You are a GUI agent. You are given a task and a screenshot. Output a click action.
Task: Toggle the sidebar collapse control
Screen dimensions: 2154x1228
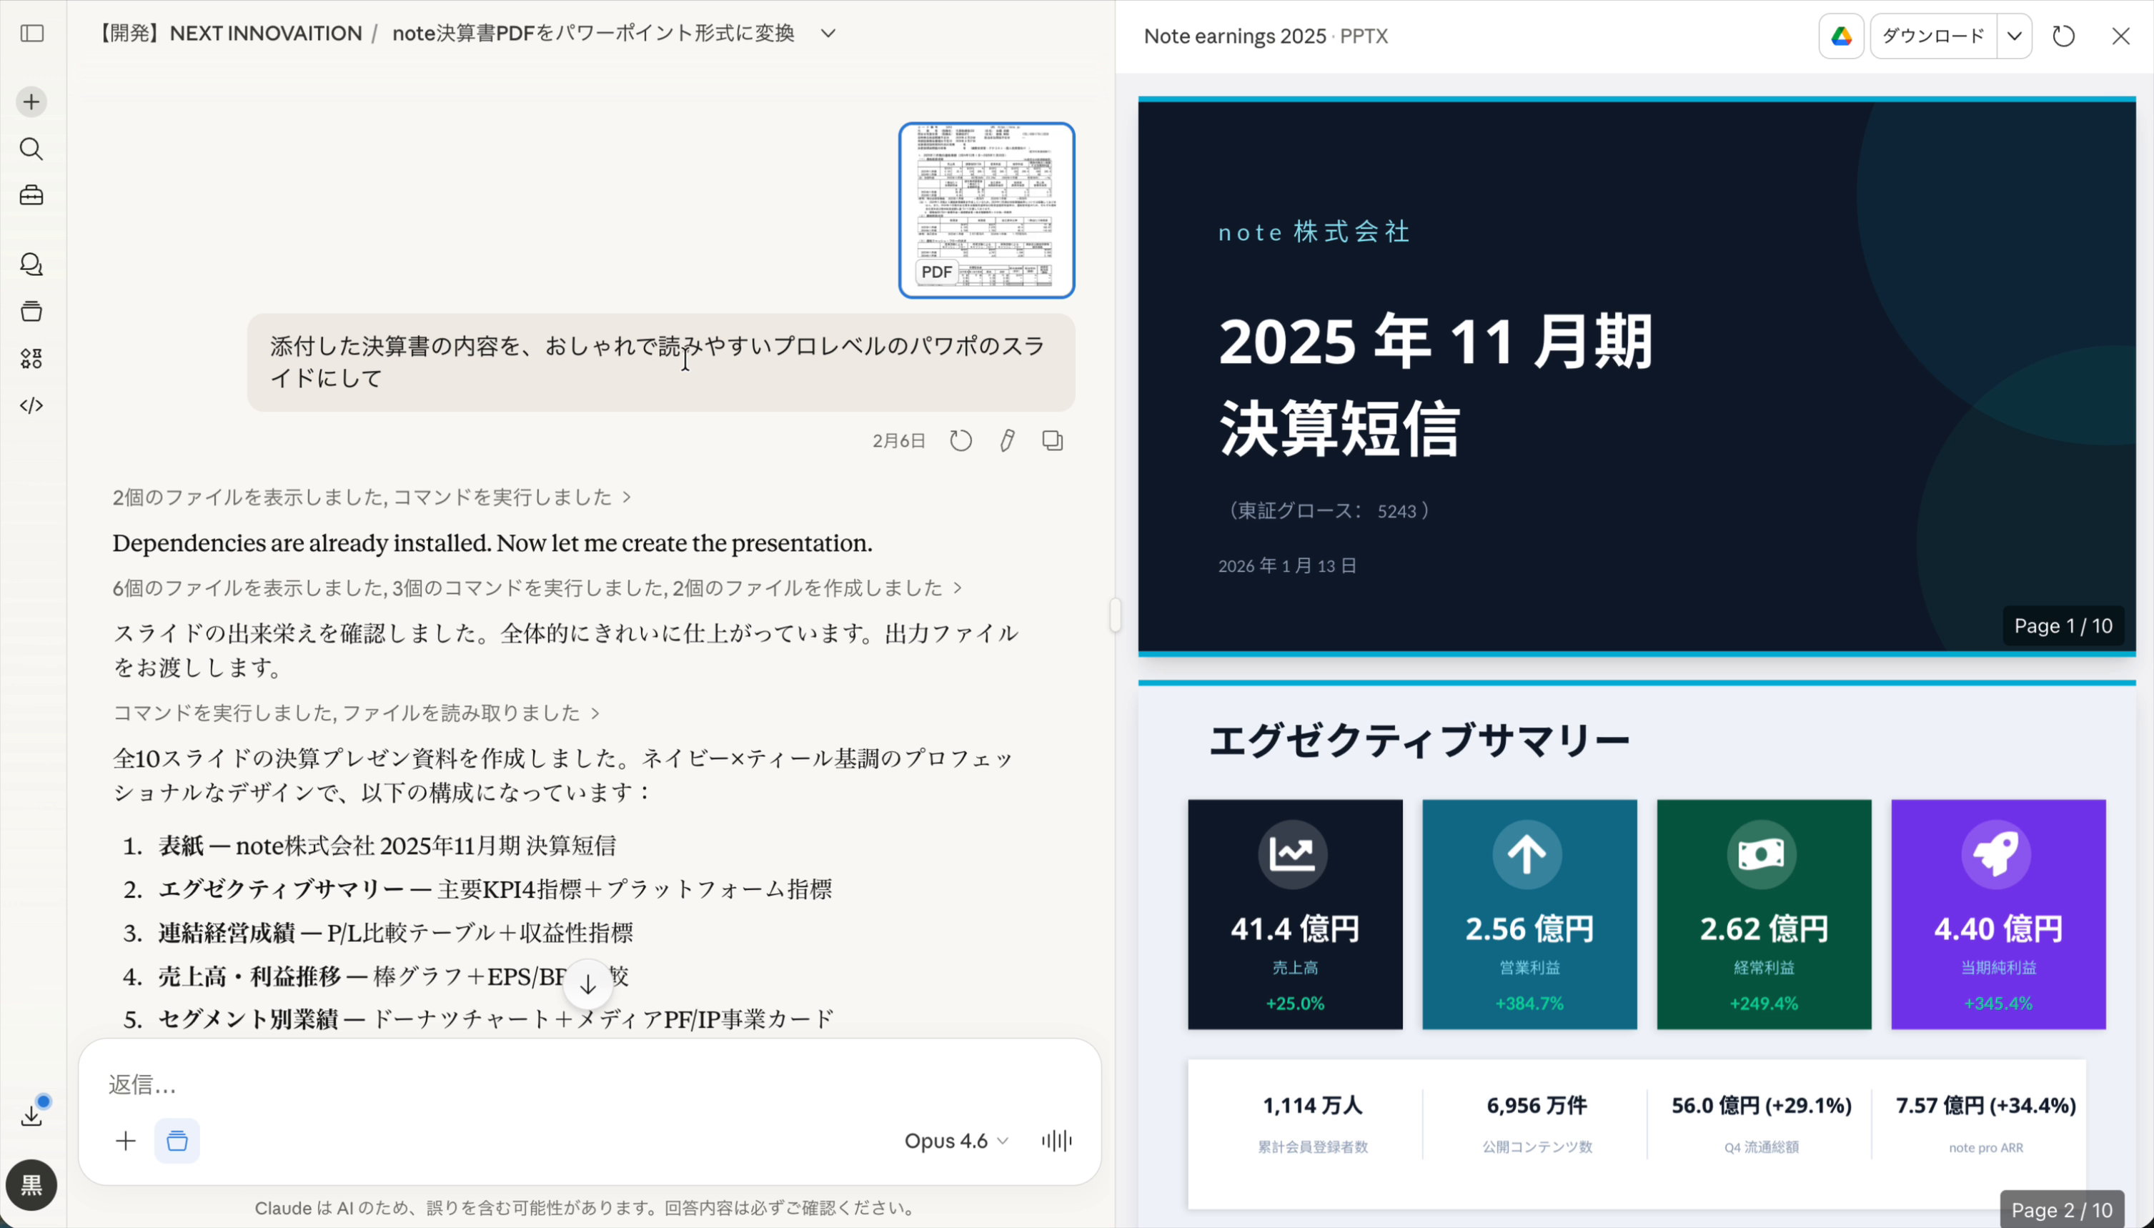pyautogui.click(x=31, y=34)
